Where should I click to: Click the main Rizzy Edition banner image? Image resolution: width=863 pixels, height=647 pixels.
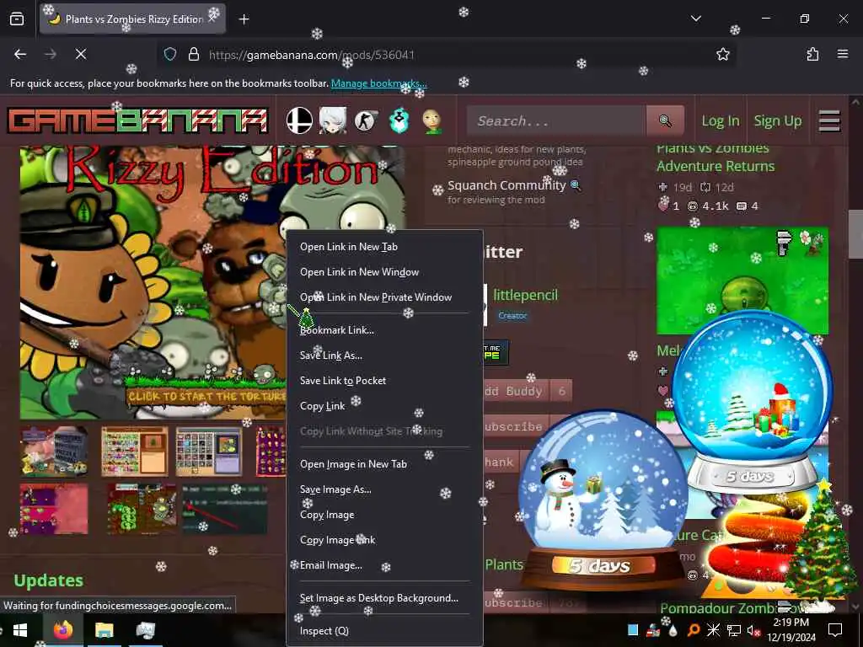tap(154, 282)
